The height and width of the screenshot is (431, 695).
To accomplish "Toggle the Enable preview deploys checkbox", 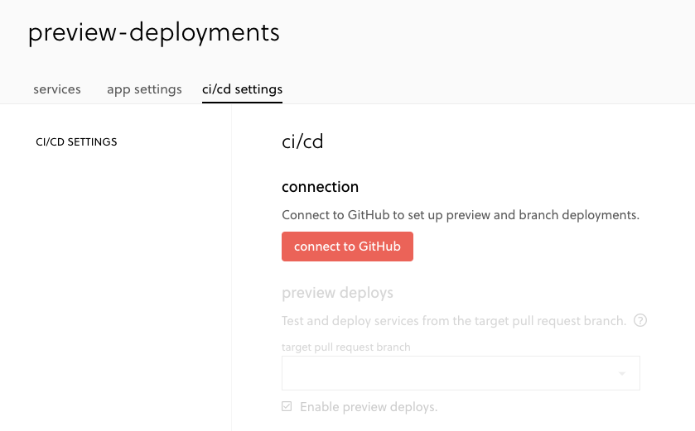I will [x=287, y=406].
